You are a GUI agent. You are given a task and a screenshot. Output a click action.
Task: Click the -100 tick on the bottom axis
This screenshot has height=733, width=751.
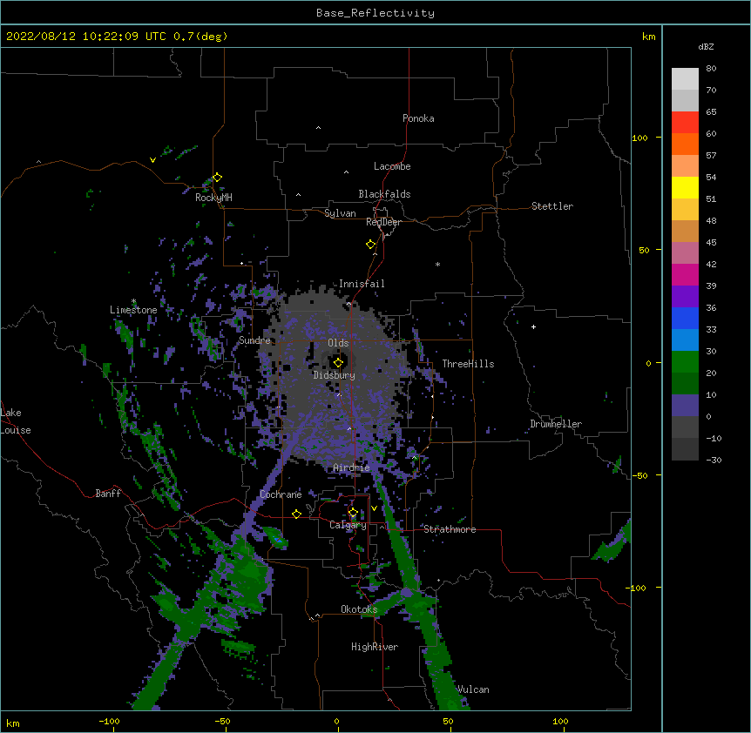109,722
